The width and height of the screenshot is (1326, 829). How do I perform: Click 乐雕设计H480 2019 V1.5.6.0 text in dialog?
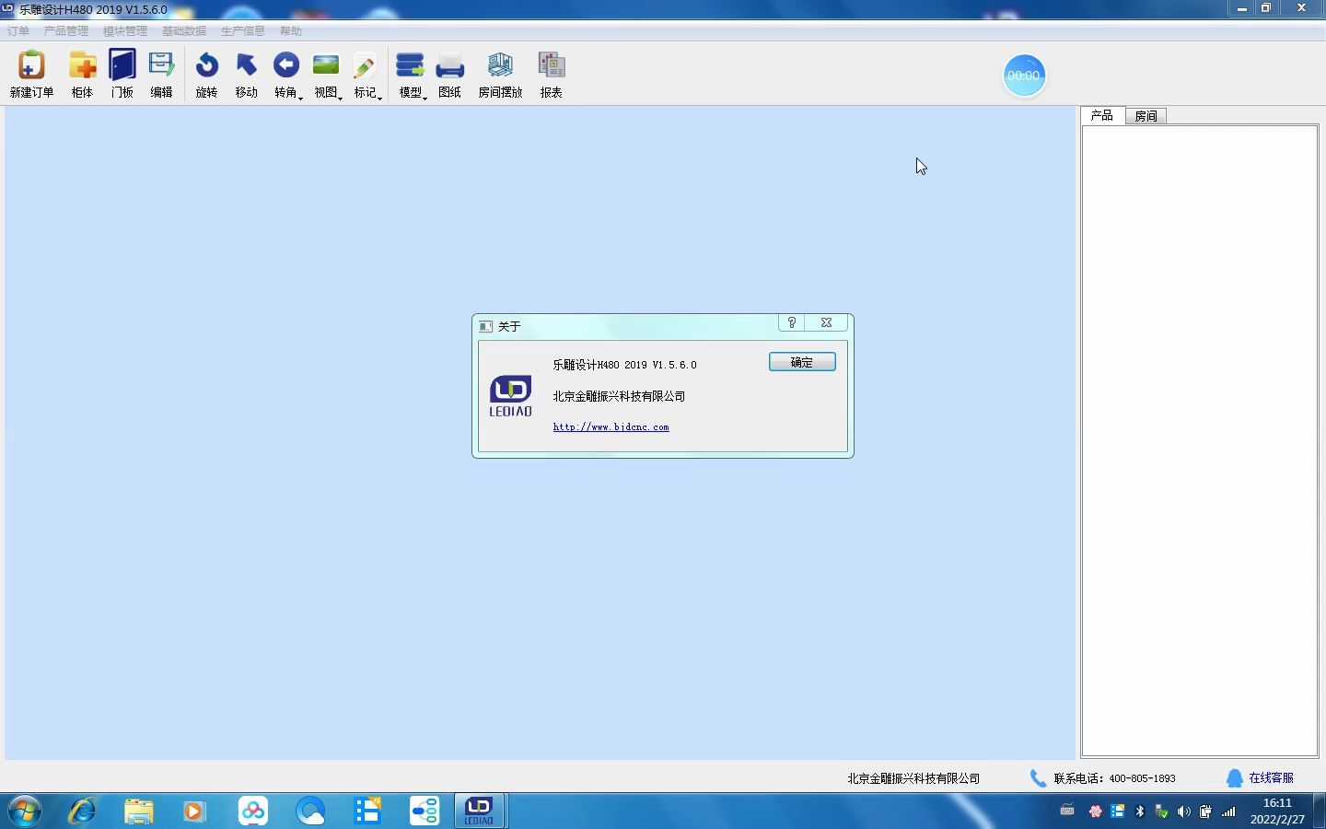(x=624, y=365)
